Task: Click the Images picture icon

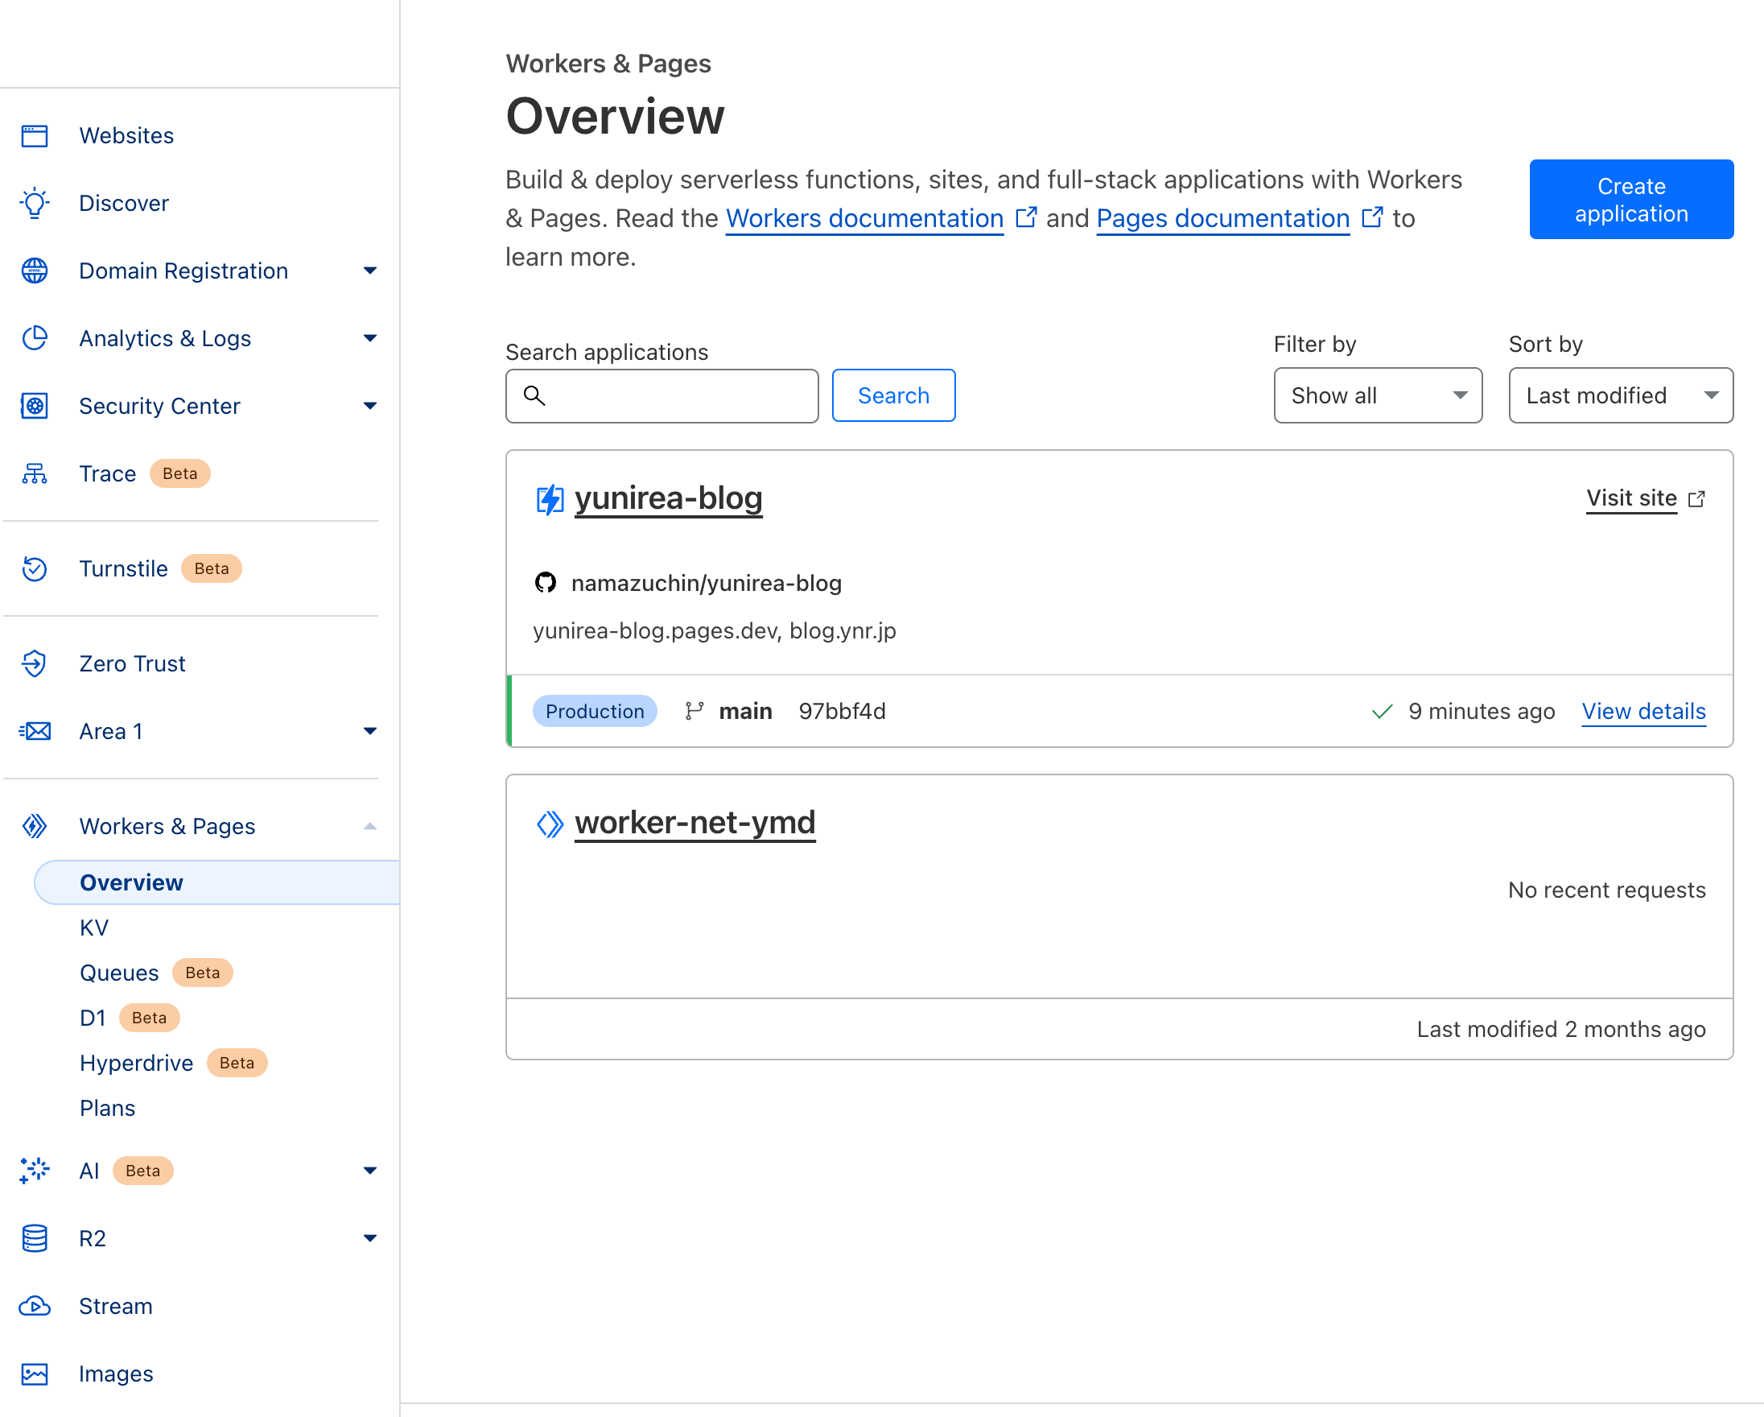Action: (x=35, y=1374)
